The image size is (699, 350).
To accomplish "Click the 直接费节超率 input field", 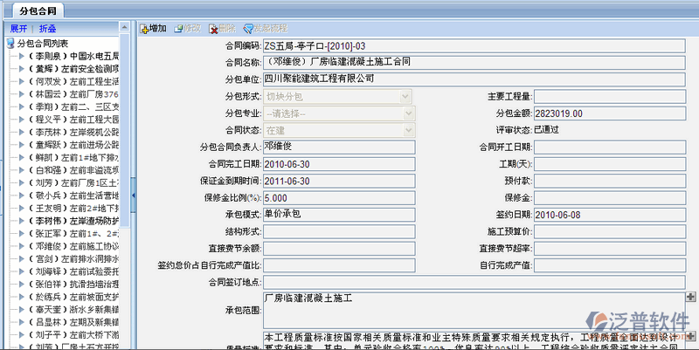I will (610, 249).
